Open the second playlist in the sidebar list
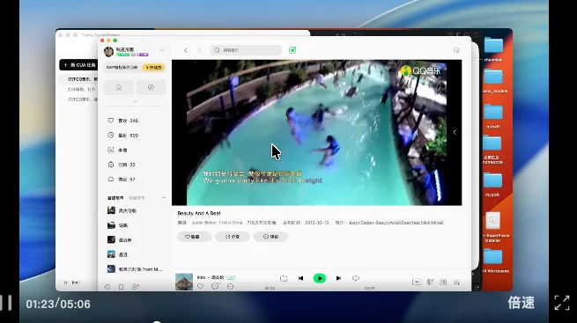The width and height of the screenshot is (577, 323). [x=135, y=225]
